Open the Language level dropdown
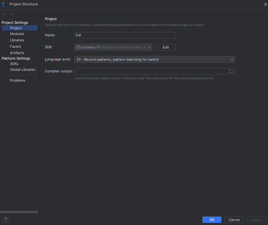Image resolution: width=268 pixels, height=225 pixels. point(155,59)
